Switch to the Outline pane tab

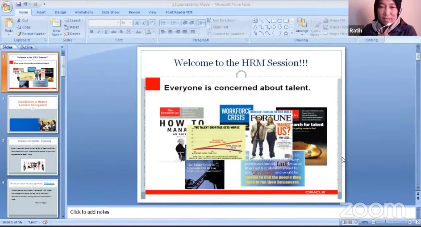[x=26, y=47]
